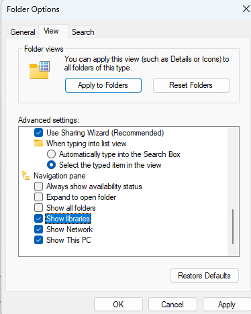Click the Navigation pane tree label
This screenshot has height=314, width=251.
point(60,176)
